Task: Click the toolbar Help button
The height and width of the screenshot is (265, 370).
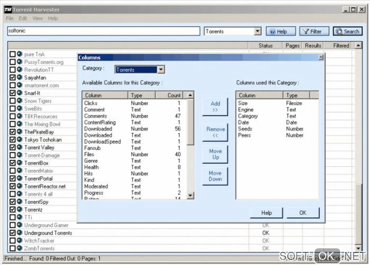Action: click(280, 31)
